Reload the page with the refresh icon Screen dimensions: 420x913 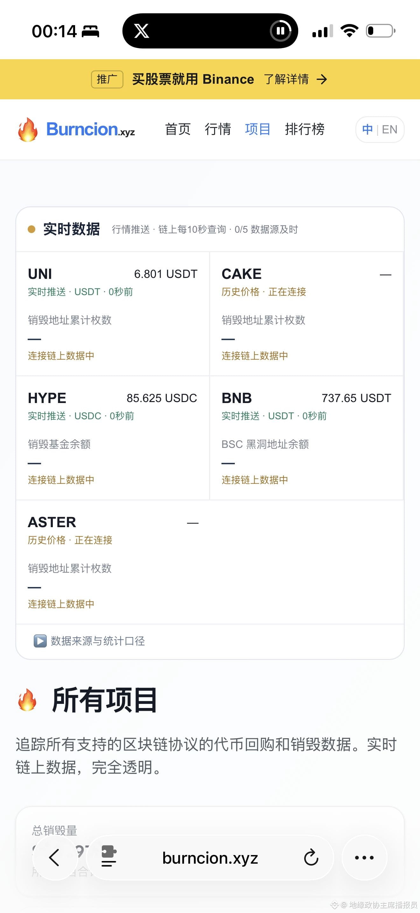click(311, 857)
